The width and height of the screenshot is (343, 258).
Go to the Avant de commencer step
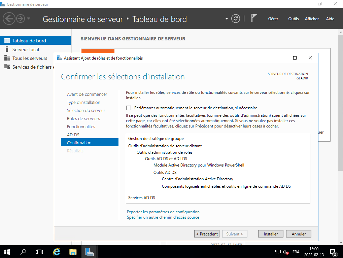point(87,94)
